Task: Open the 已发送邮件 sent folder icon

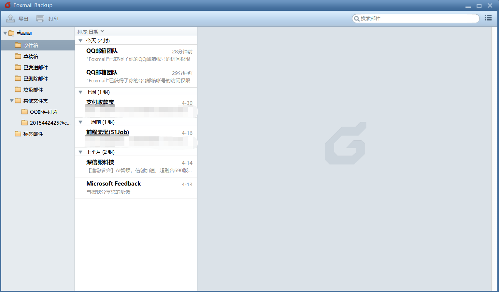Action: pyautogui.click(x=18, y=67)
